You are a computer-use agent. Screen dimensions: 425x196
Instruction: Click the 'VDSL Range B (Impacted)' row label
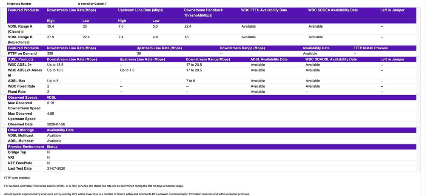20,40
